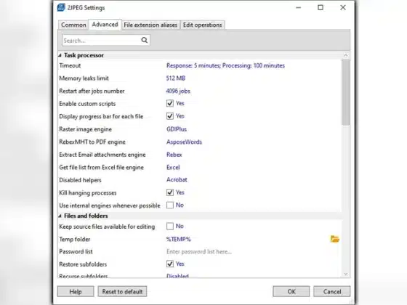Open Disabled helpers Acrobat value

click(177, 180)
